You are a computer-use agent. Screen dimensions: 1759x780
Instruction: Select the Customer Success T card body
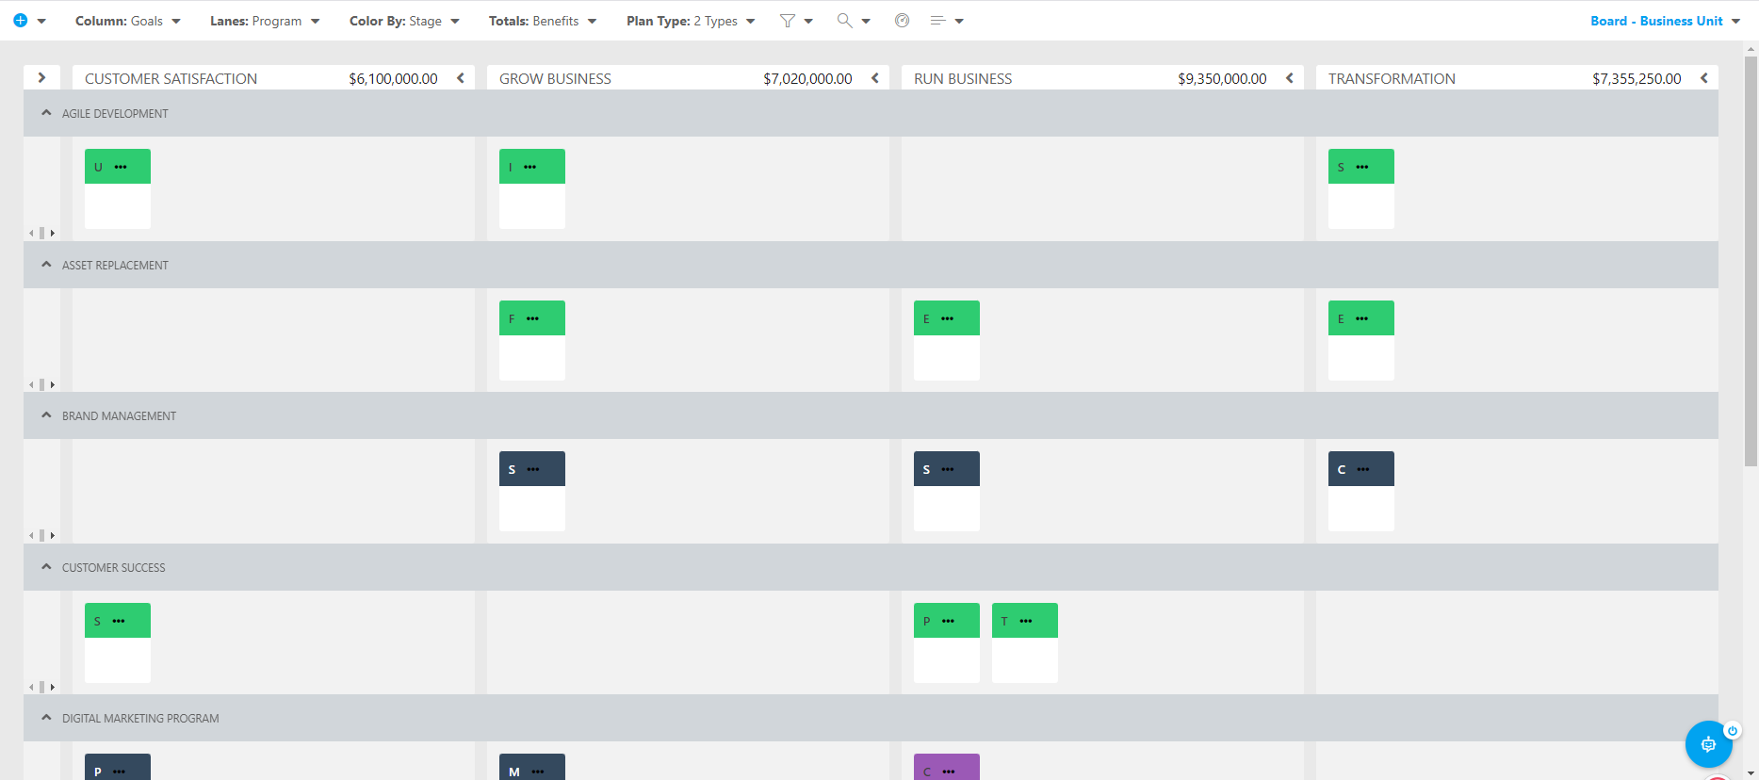tap(1025, 660)
